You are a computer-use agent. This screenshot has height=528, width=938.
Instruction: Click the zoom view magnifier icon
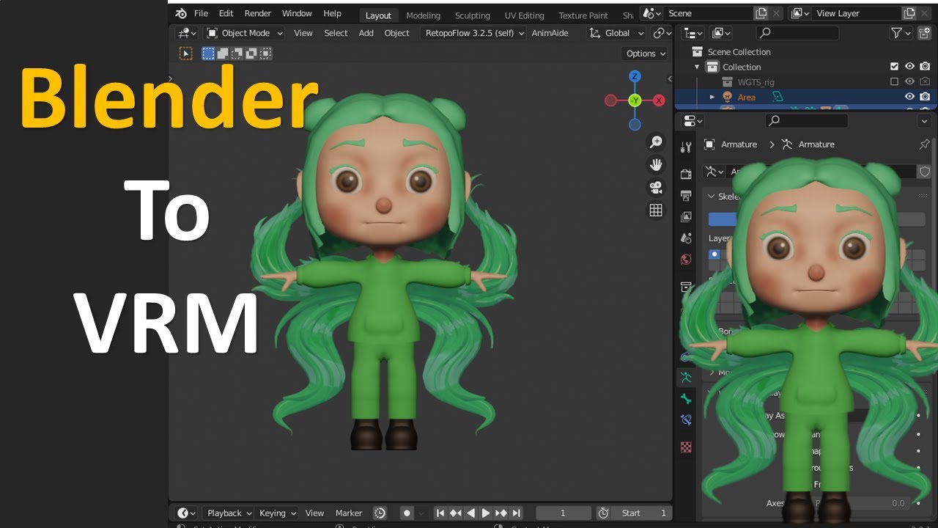[x=656, y=142]
